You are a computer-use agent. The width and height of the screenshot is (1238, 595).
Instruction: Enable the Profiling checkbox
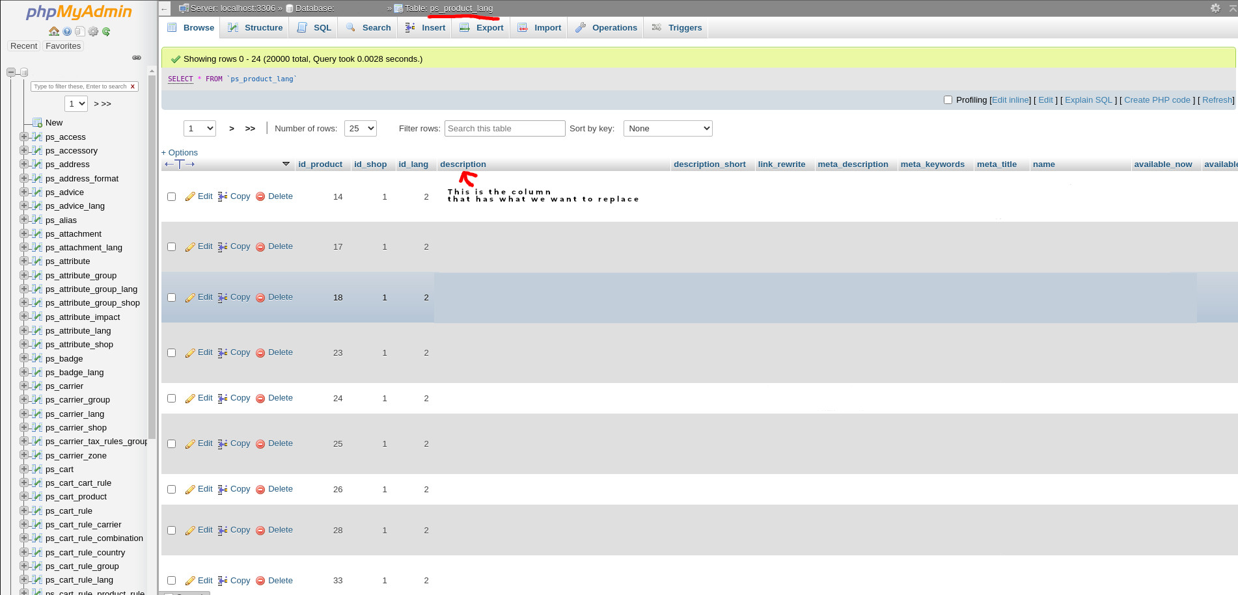point(948,99)
